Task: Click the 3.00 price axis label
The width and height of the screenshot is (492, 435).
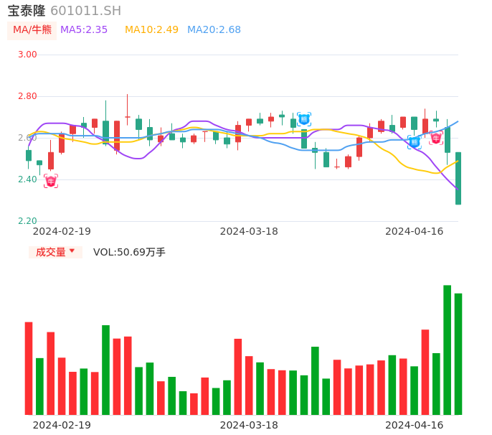Action: [27, 55]
